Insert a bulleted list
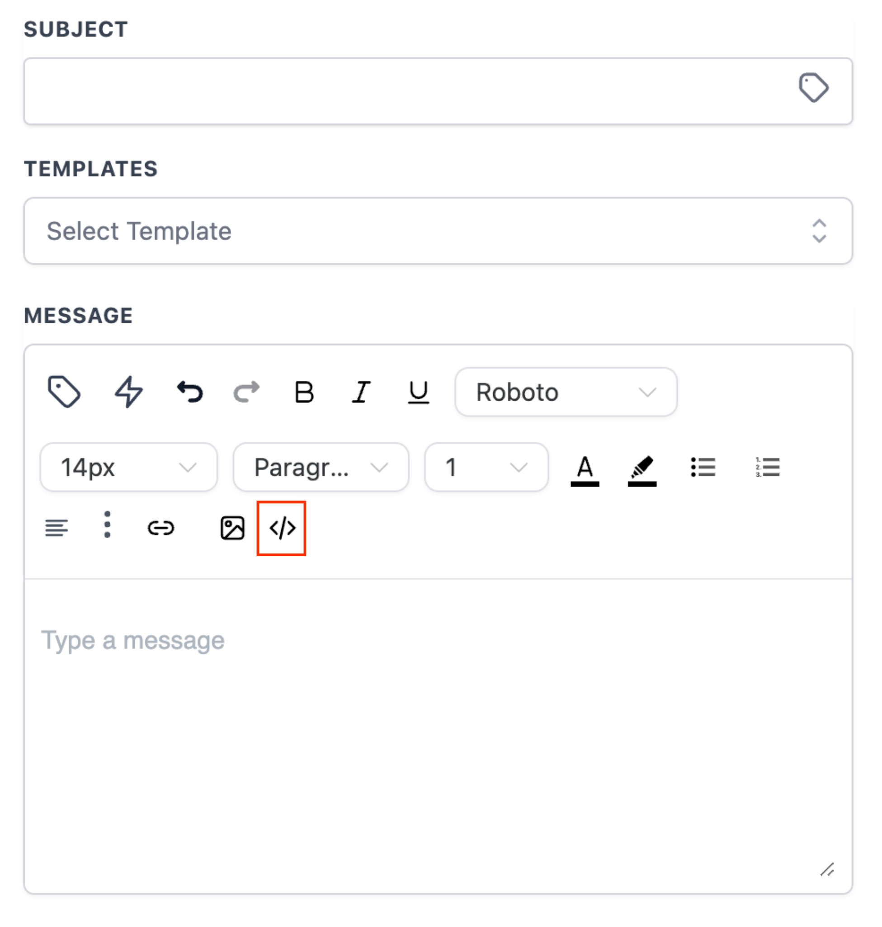The height and width of the screenshot is (927, 882). (703, 468)
